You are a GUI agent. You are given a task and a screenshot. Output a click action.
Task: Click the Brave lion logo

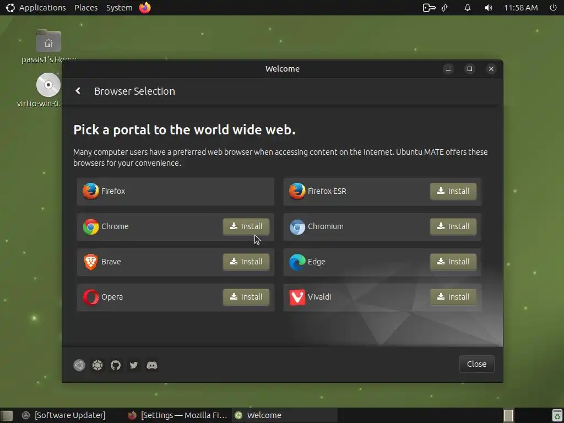pos(91,262)
